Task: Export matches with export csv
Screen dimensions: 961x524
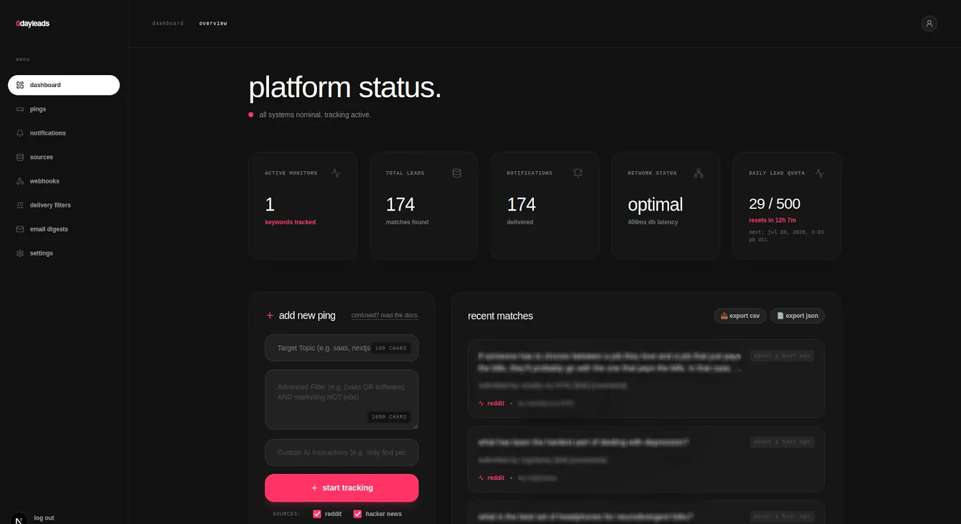Action: coord(740,316)
